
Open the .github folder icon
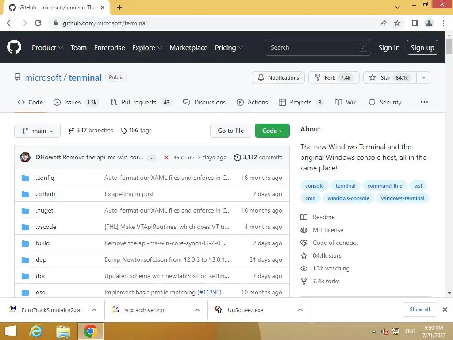25,194
